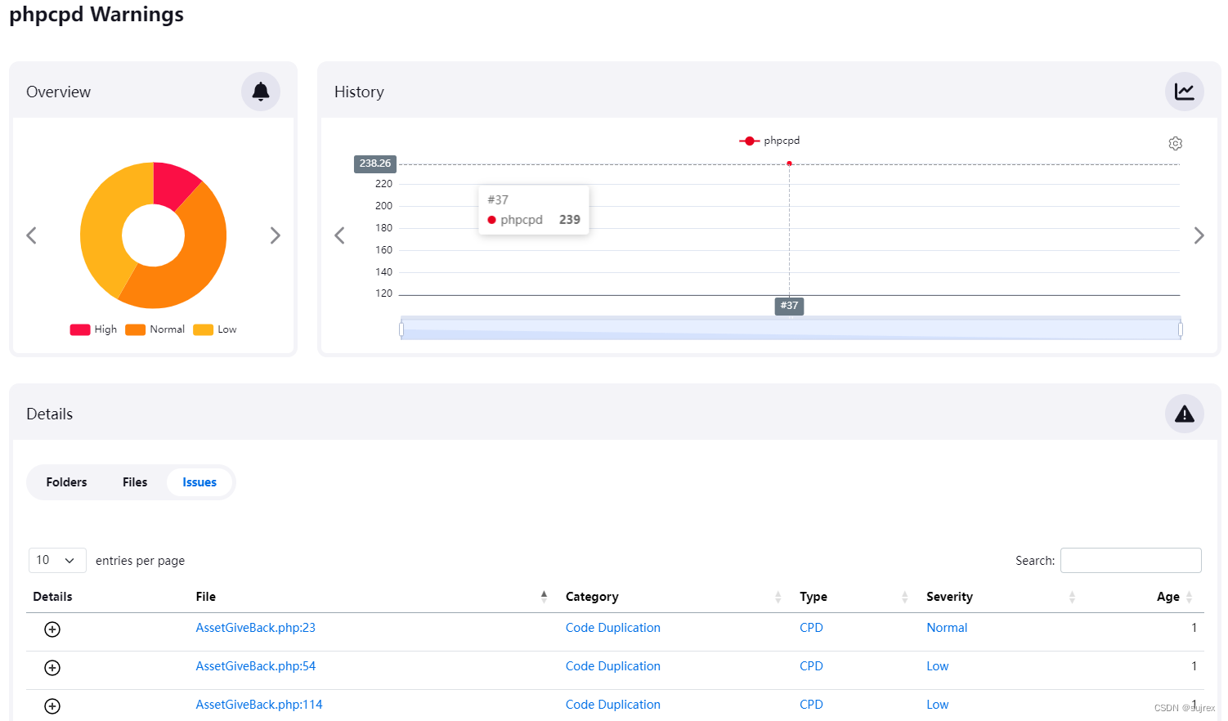Open AssetGiveBack.php:54 file link
This screenshot has height=721, width=1228.
pos(256,666)
